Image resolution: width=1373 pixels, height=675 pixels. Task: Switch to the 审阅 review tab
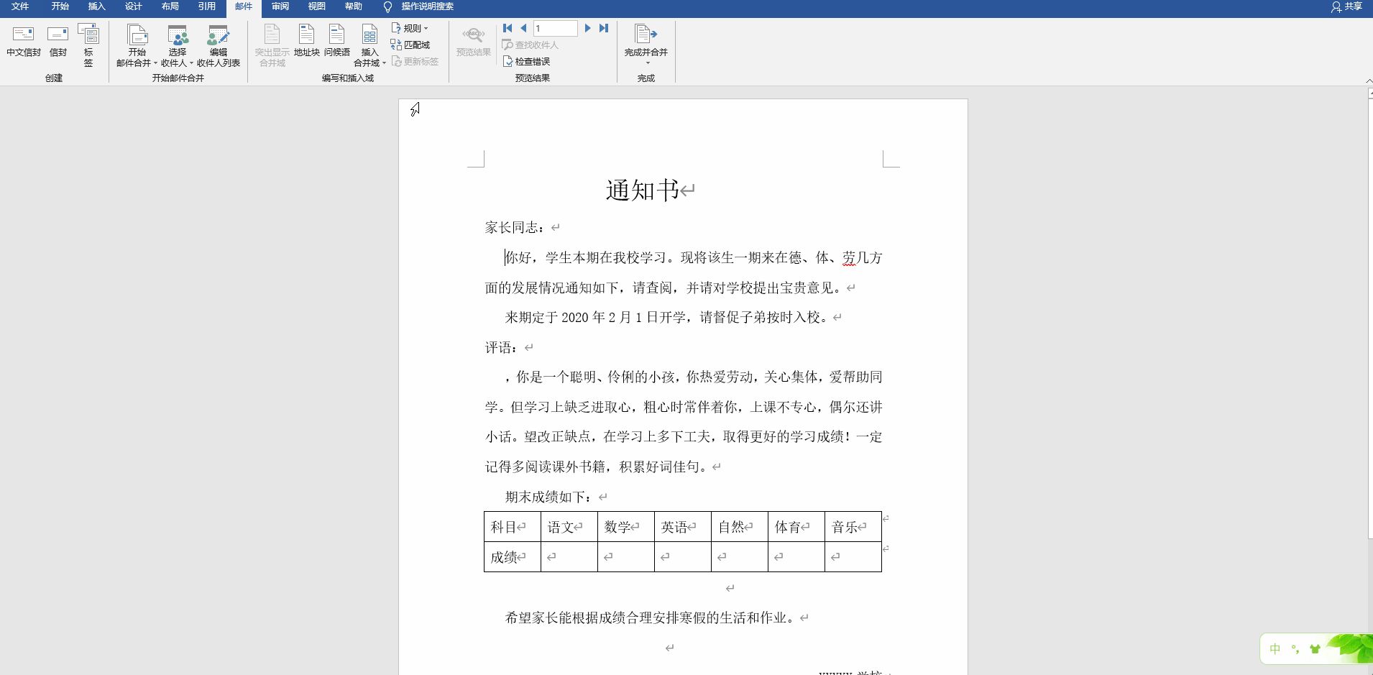coord(280,6)
